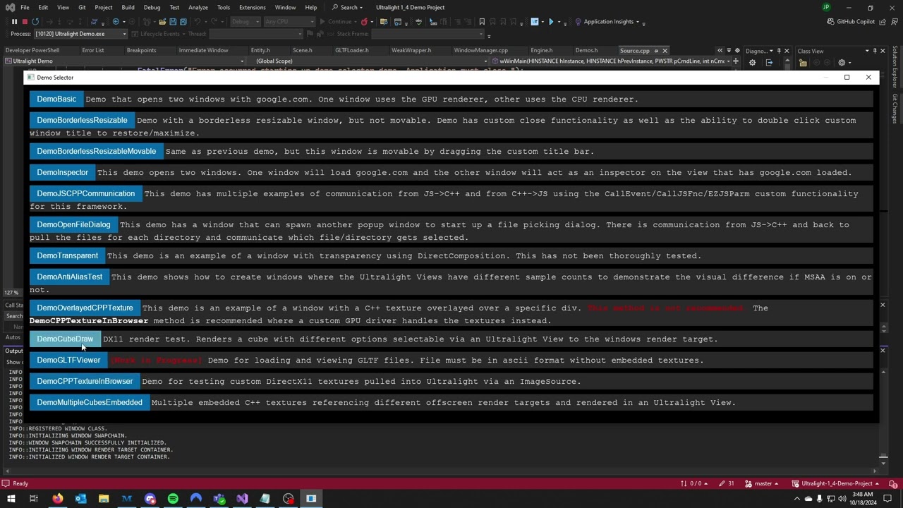Restart the debug session icon
The height and width of the screenshot is (508, 903).
pyautogui.click(x=35, y=22)
